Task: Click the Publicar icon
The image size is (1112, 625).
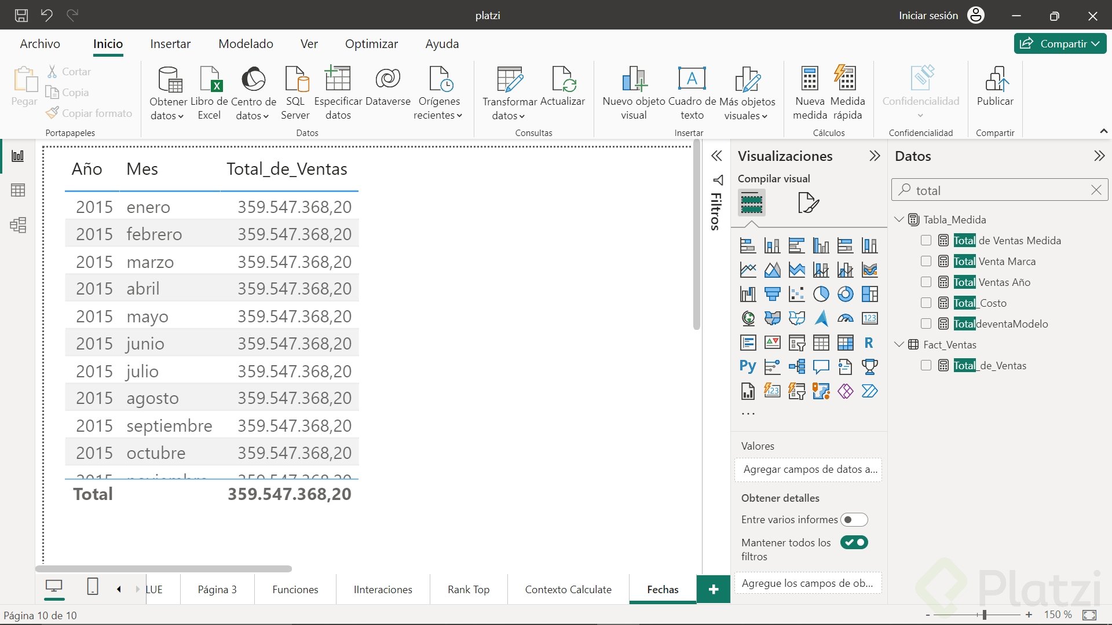Action: pyautogui.click(x=995, y=79)
